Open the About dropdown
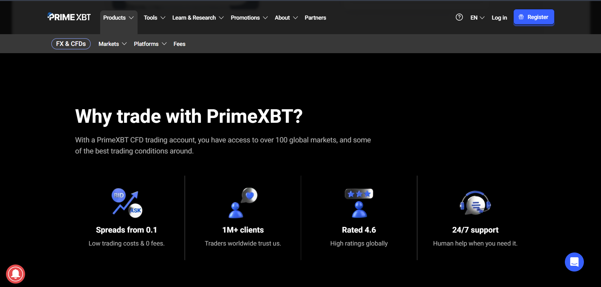 286,18
